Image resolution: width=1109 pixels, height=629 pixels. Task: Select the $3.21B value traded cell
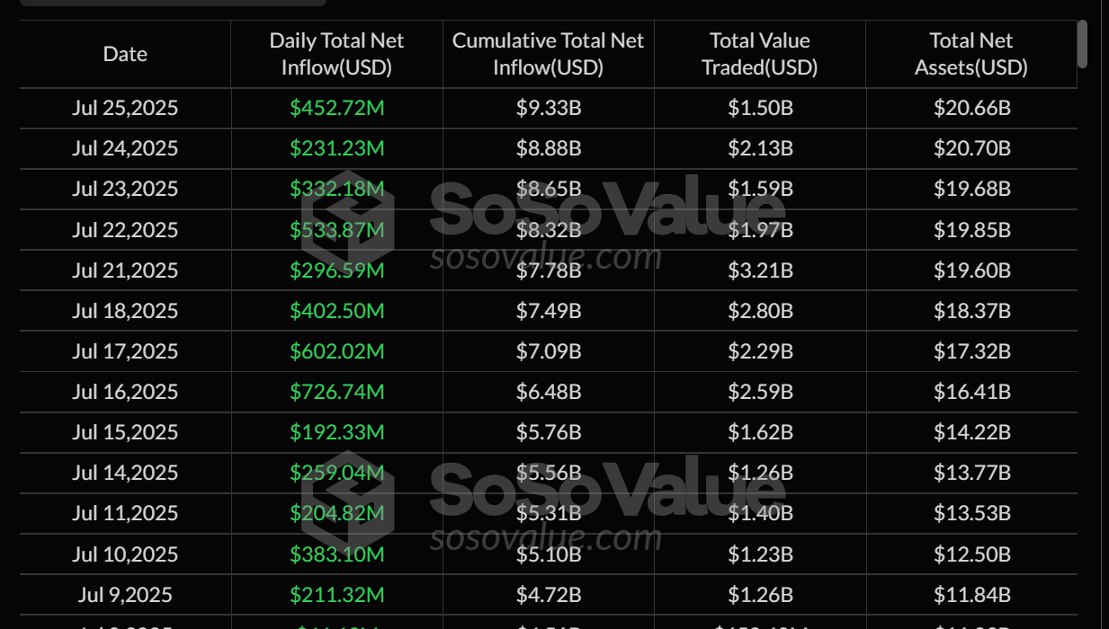(760, 270)
